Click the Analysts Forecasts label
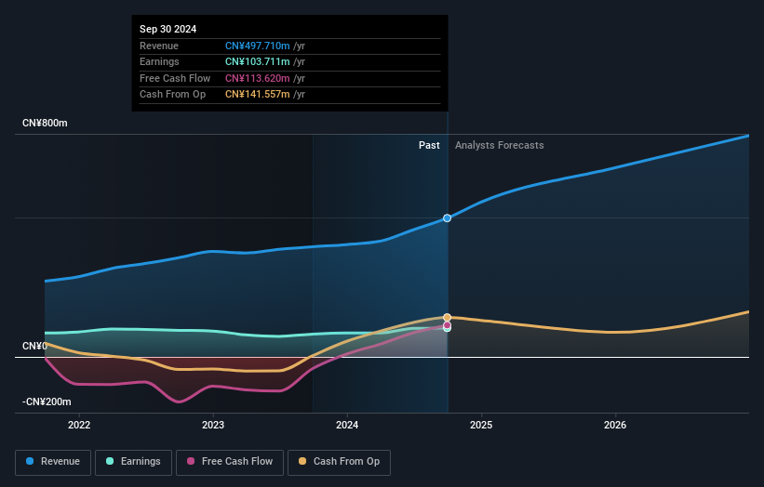Viewport: 764px width, 487px height. click(x=500, y=145)
